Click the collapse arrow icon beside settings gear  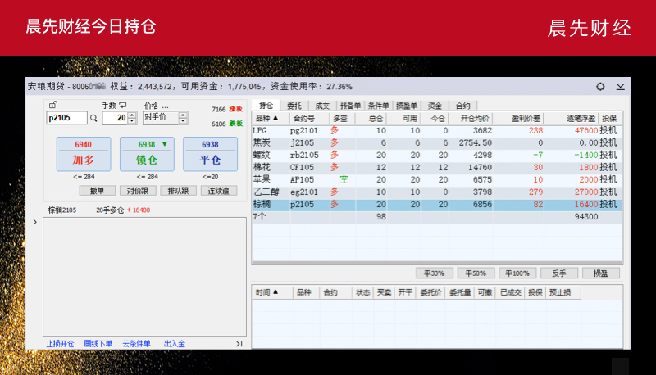[621, 86]
